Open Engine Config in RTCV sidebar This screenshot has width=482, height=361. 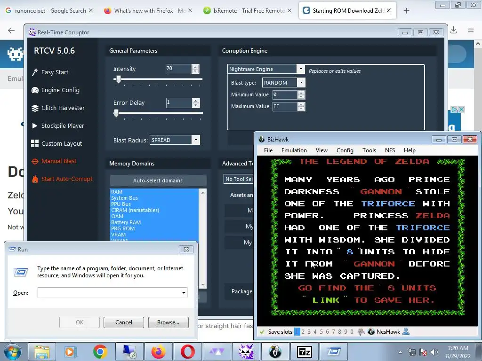pyautogui.click(x=56, y=90)
